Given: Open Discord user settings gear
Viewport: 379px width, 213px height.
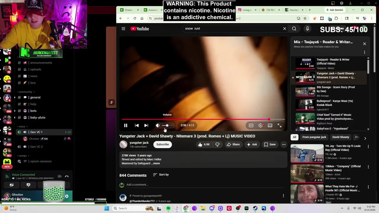Looking at the screenshot, I should pyautogui.click(x=67, y=196).
